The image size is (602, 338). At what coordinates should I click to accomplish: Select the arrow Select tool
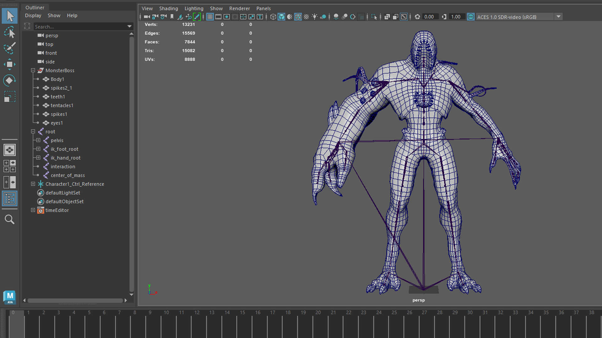pos(10,16)
